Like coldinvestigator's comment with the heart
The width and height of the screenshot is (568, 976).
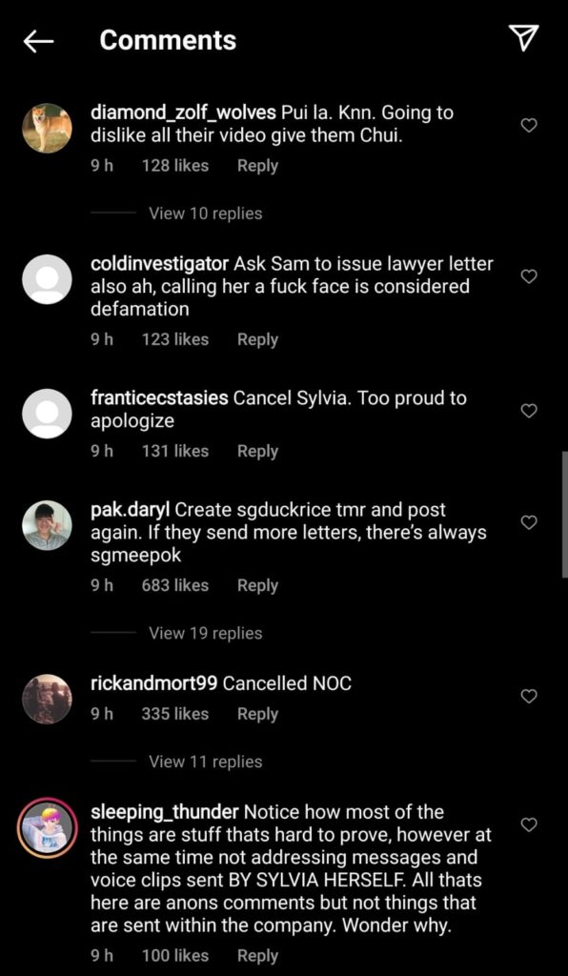click(528, 277)
